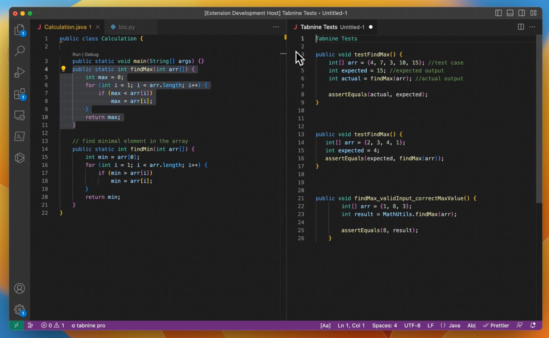549x338 pixels.
Task: Click the comment '// find minimal element in the array'
Action: (130, 141)
